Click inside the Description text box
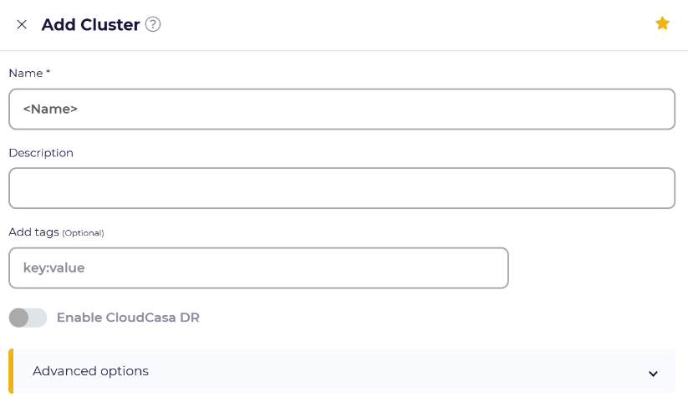Viewport: 688px width, 407px height. 342,188
